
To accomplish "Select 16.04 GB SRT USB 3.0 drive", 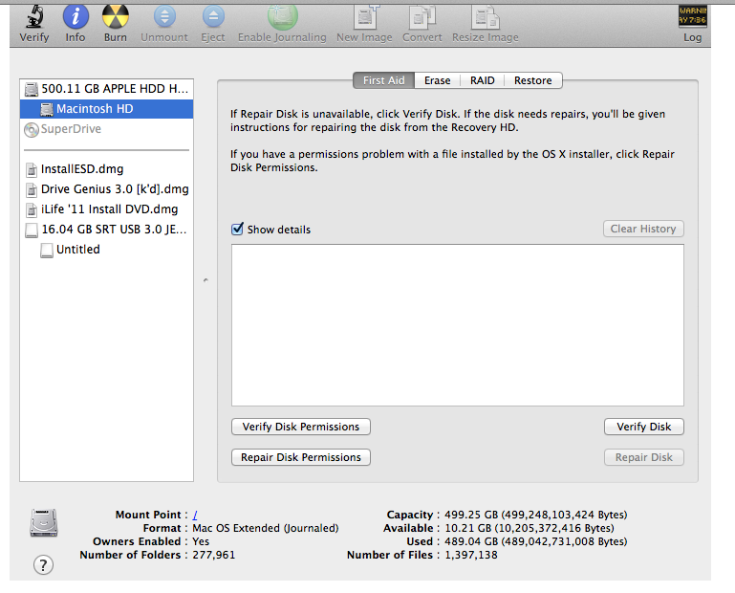I will coord(106,230).
